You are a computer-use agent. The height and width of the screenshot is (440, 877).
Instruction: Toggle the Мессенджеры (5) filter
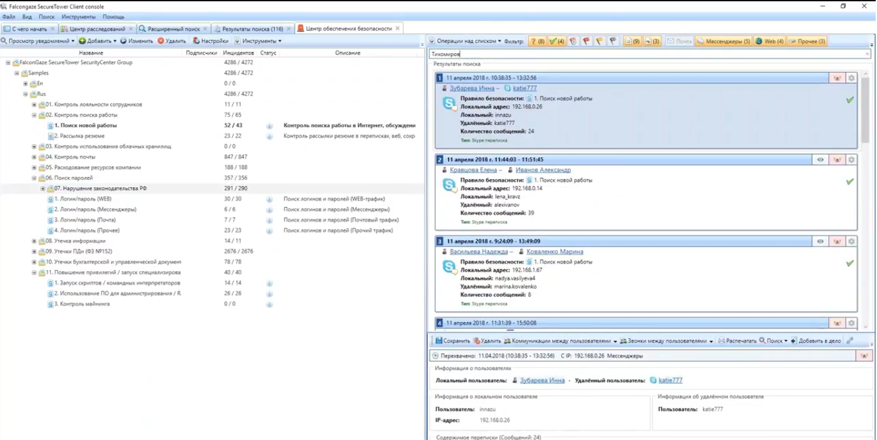click(724, 41)
